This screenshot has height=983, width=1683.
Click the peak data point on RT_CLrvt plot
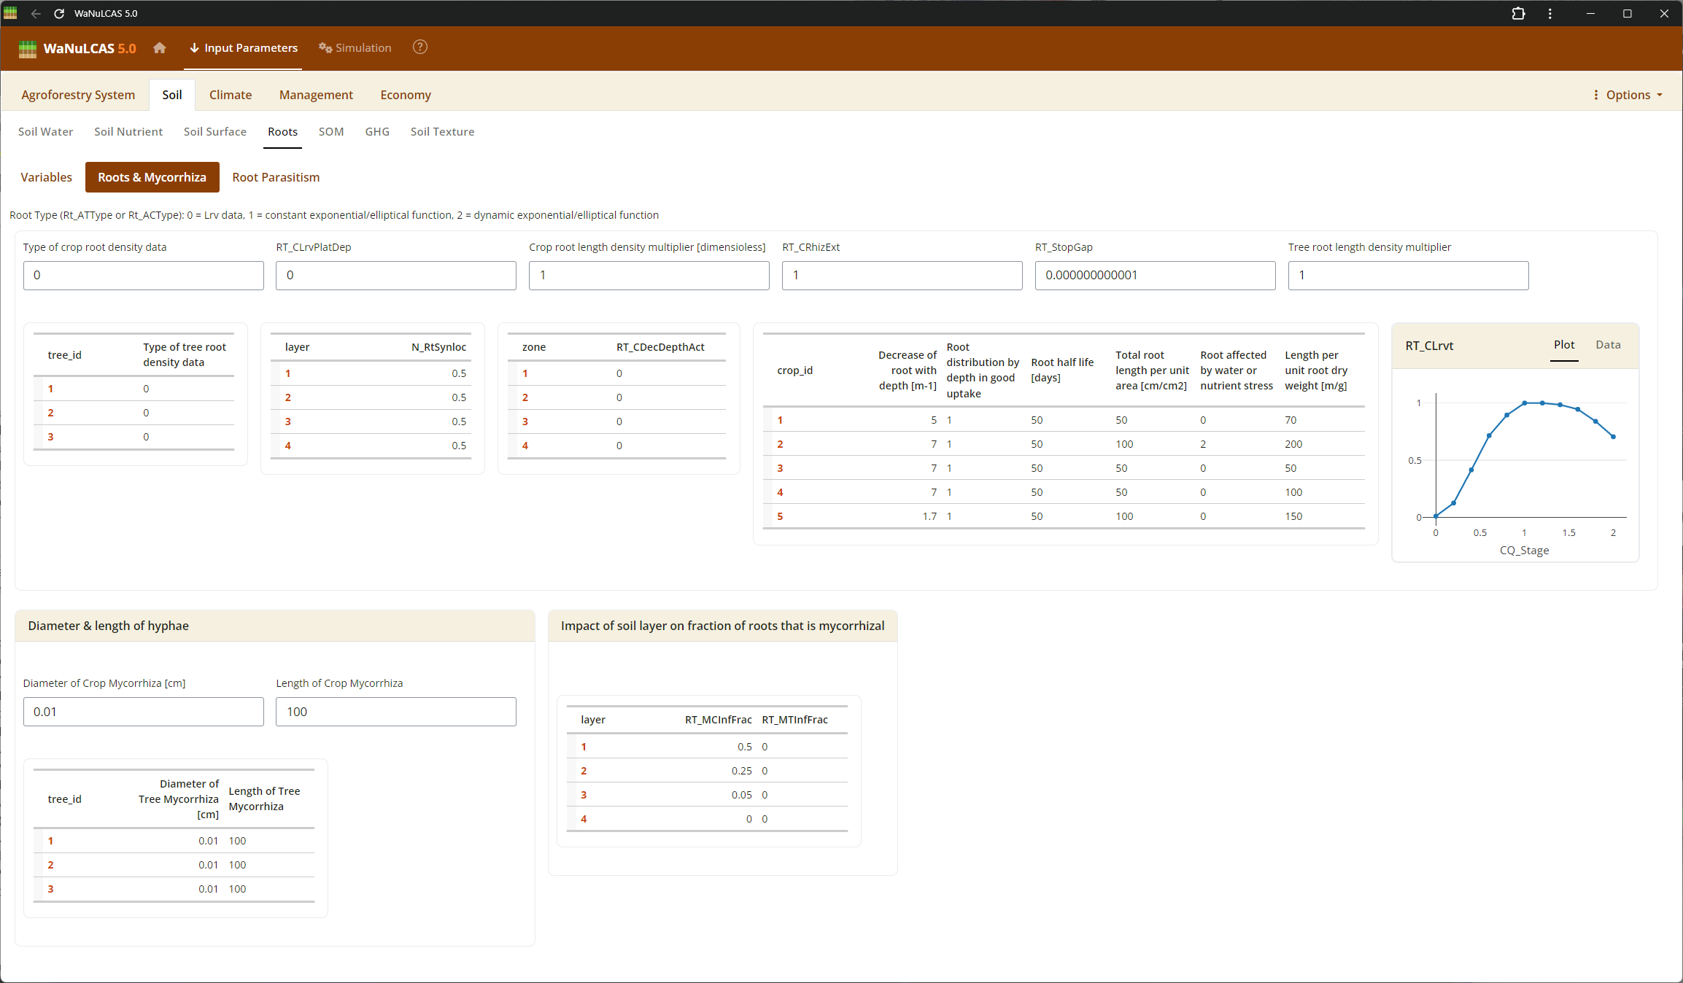click(x=1525, y=403)
